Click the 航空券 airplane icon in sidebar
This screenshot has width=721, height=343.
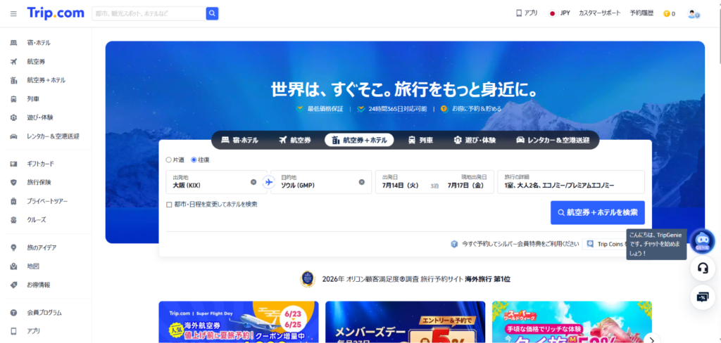(x=14, y=62)
